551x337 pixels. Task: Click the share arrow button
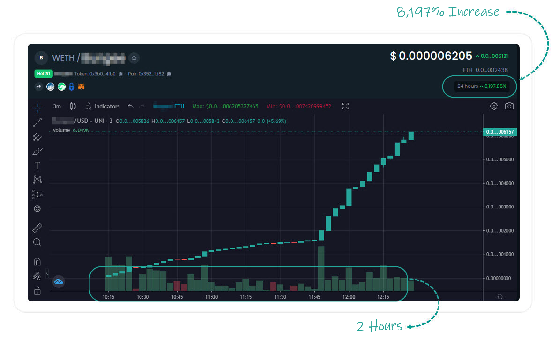coord(39,86)
